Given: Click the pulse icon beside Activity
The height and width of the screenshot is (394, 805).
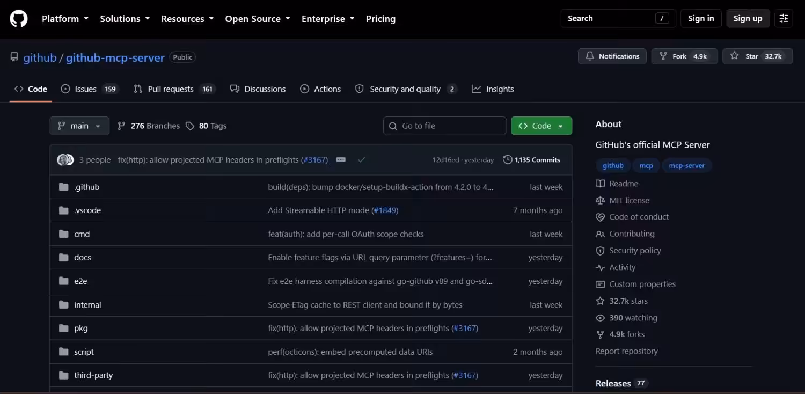Looking at the screenshot, I should click(x=600, y=267).
